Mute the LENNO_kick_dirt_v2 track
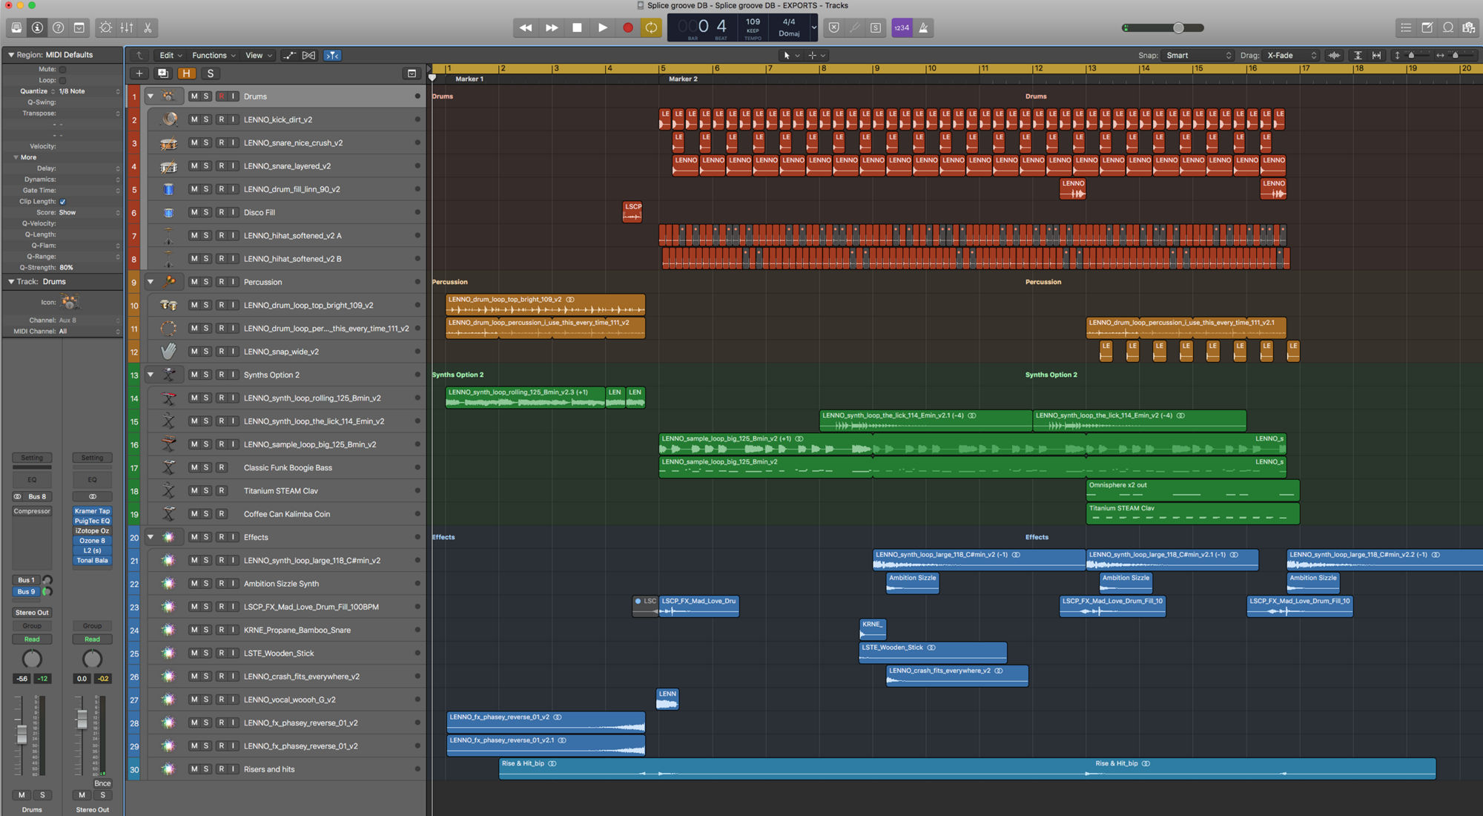 194,119
